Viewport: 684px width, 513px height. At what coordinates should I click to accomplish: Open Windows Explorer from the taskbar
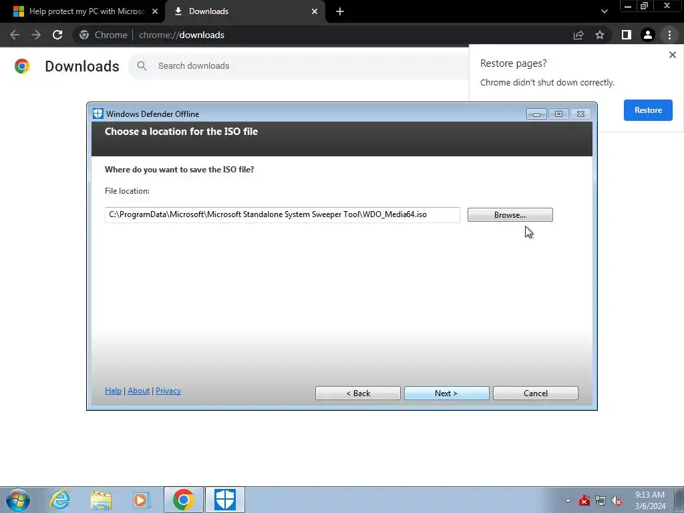click(101, 500)
